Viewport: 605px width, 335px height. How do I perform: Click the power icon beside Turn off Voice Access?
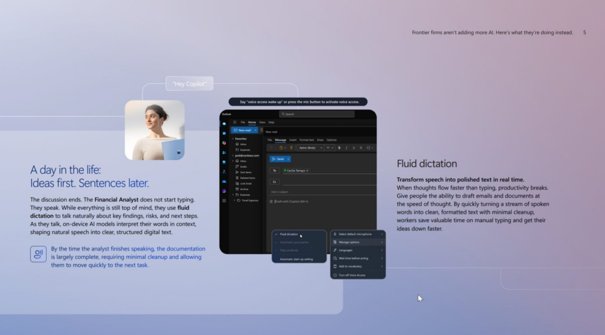click(335, 275)
